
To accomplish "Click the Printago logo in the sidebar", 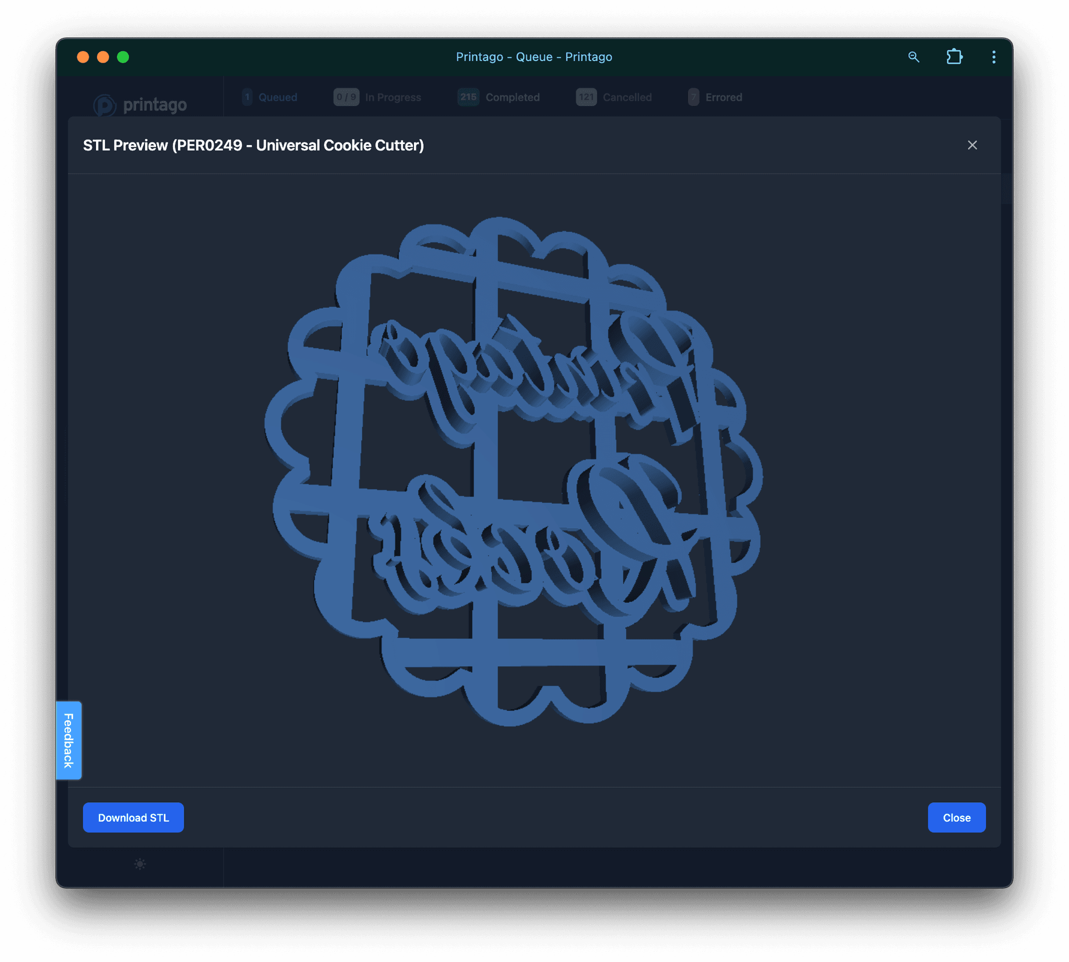I will [140, 104].
